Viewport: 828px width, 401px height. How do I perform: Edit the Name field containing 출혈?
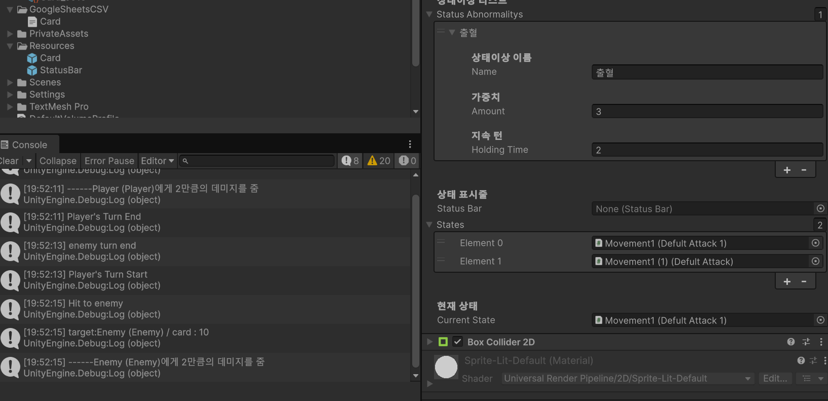(x=707, y=72)
